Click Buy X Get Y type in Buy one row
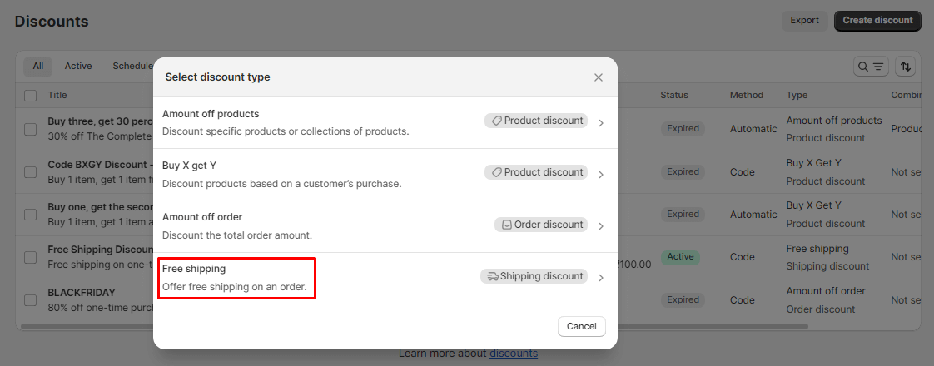Screen dimensions: 934x366 coord(813,205)
